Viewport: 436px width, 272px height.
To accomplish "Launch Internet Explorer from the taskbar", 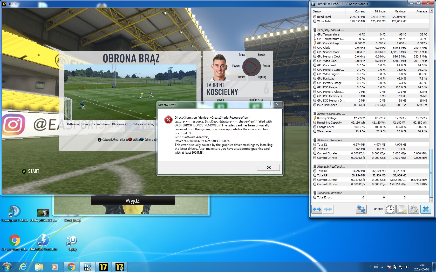I will pos(23,267).
